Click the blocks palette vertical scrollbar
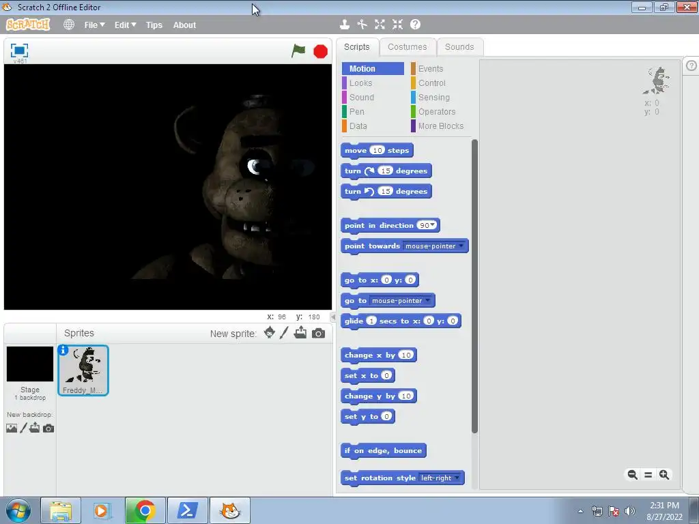Screen dimensions: 699x524 (x=474, y=286)
